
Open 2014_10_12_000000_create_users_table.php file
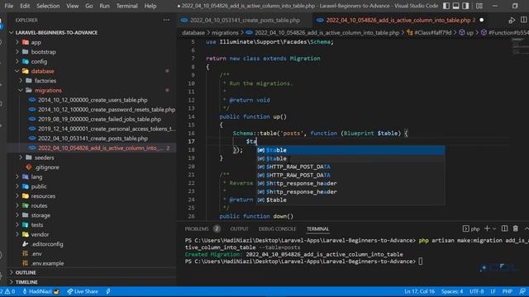point(93,100)
